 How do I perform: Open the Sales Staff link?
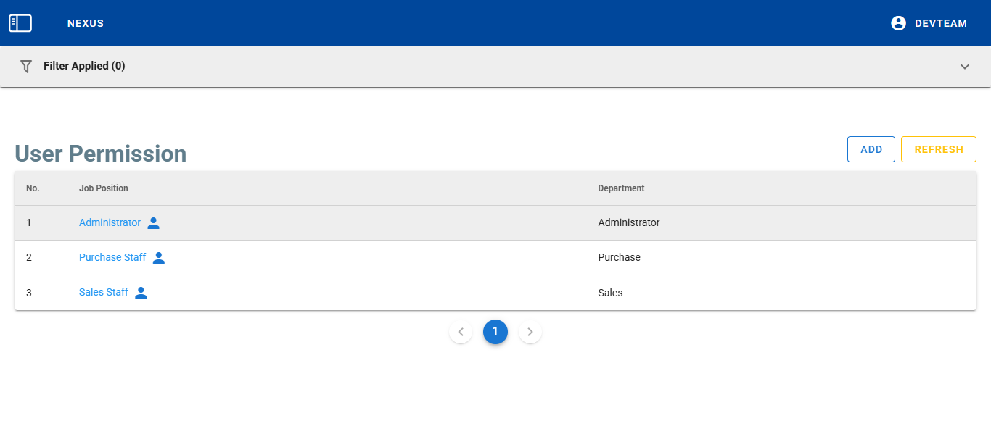(x=104, y=293)
